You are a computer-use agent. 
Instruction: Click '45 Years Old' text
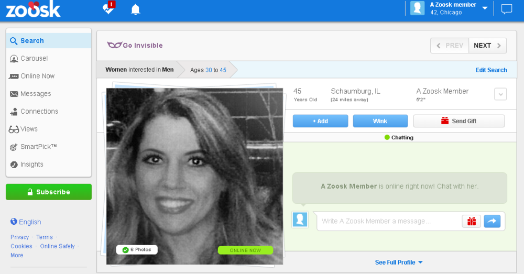[305, 94]
